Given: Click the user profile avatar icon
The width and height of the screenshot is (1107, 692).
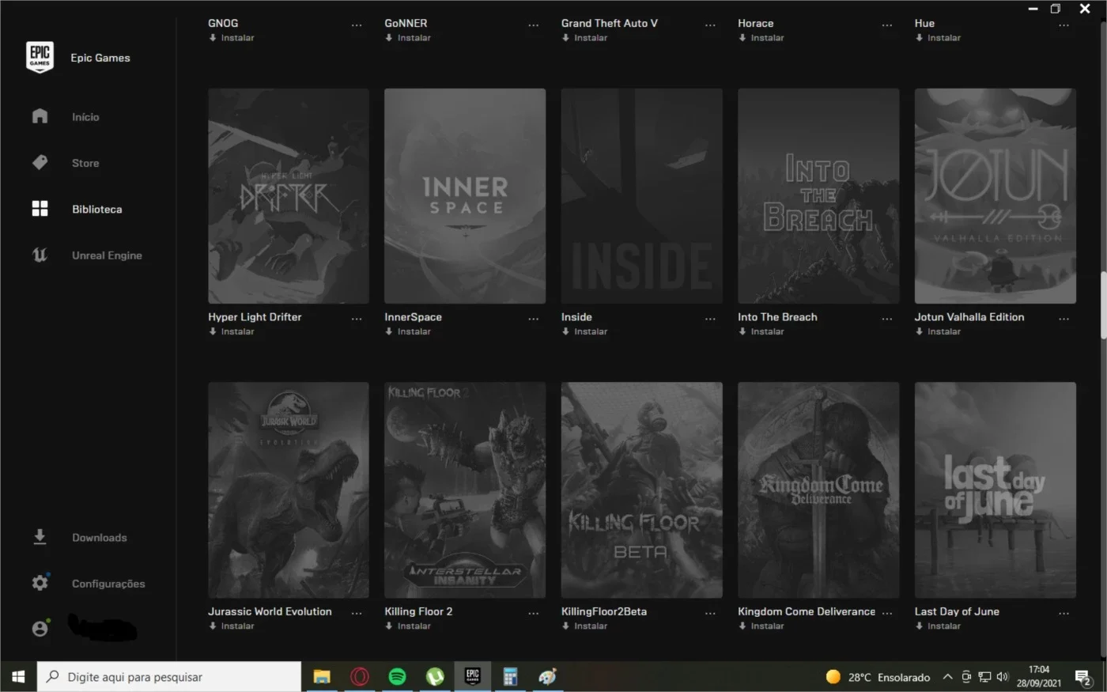Looking at the screenshot, I should tap(40, 629).
